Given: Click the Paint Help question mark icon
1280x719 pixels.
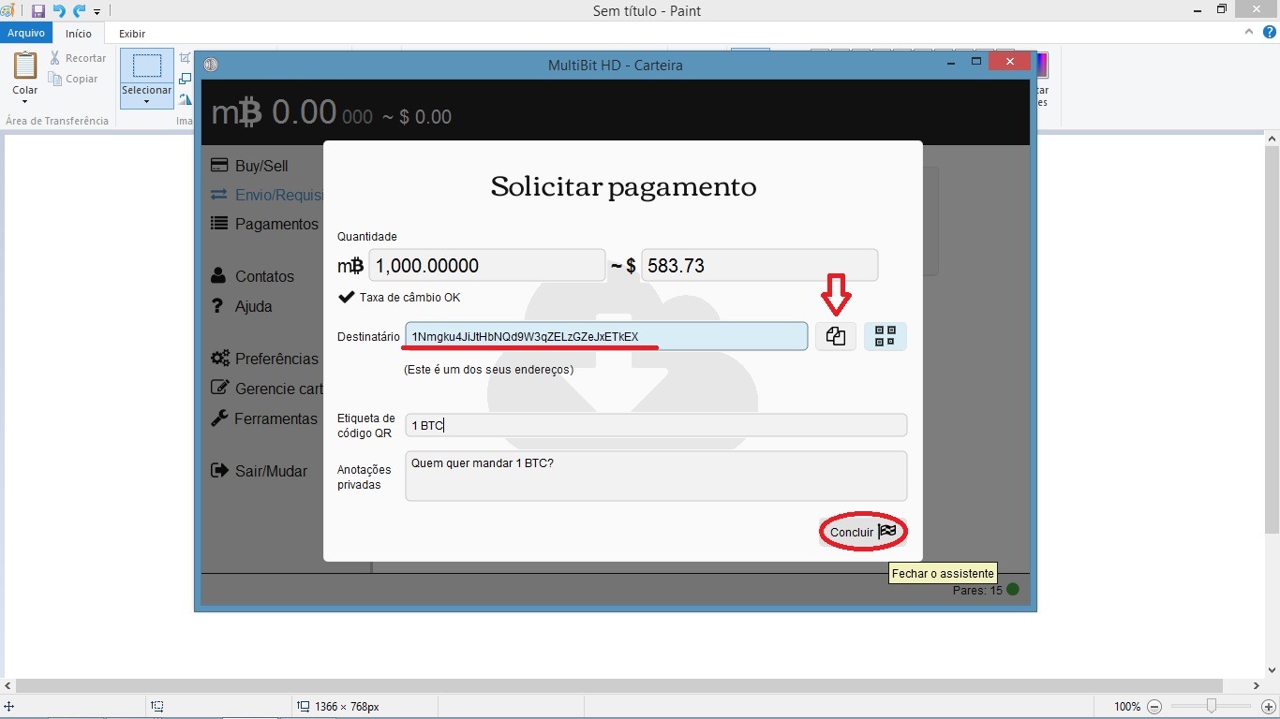Looking at the screenshot, I should point(1266,32).
